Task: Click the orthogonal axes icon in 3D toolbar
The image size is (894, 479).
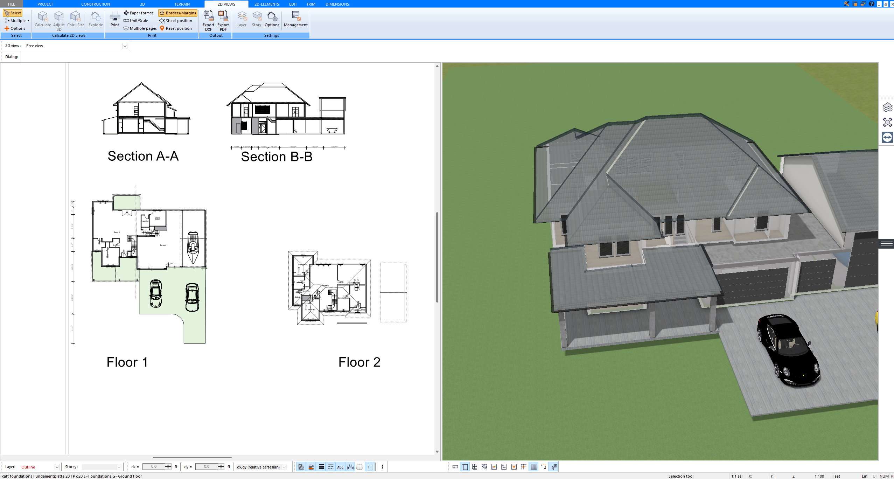Action: pyautogui.click(x=504, y=467)
